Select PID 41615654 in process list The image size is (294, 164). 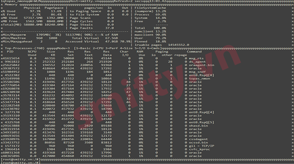pyautogui.click(x=11, y=58)
